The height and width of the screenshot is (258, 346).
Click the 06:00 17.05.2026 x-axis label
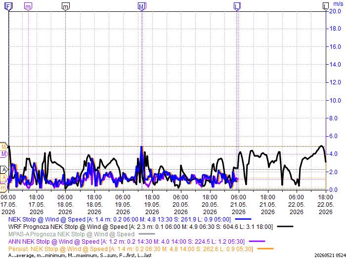pos(8,205)
